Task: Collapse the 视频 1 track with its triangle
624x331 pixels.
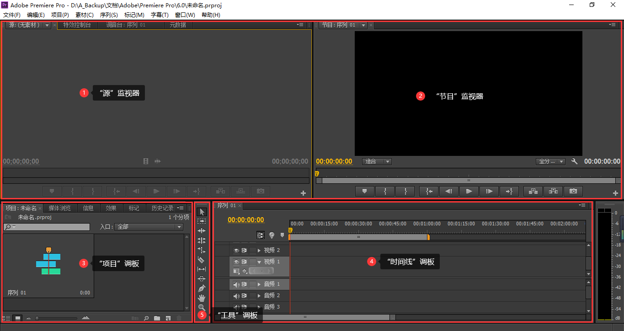Action: (x=259, y=262)
